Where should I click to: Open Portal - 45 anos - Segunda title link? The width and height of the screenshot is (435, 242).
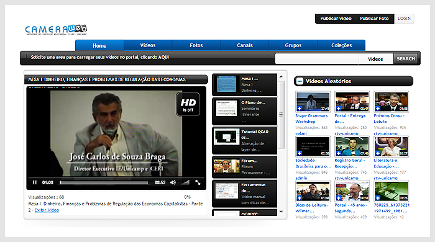tap(350, 208)
